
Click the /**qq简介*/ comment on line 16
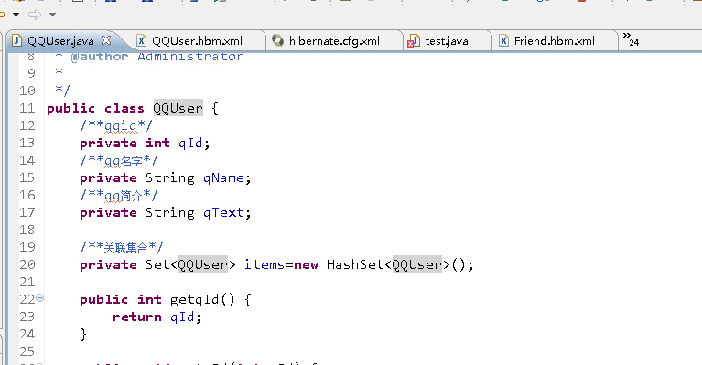tap(119, 196)
